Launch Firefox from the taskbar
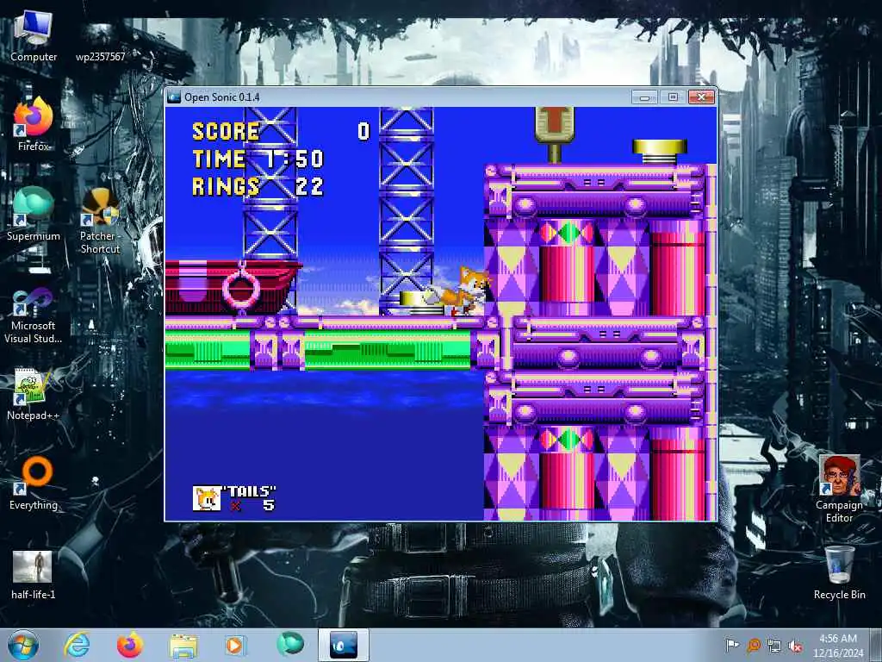This screenshot has height=662, width=882. [x=130, y=645]
